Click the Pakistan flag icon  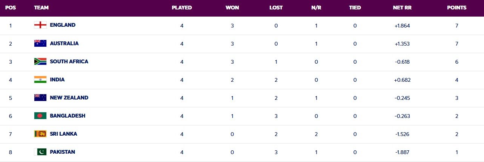(40, 152)
